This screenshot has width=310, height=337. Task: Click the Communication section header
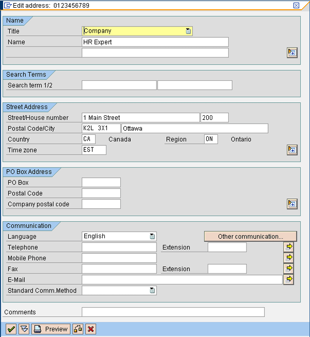29,226
